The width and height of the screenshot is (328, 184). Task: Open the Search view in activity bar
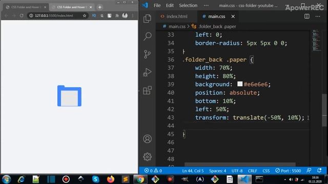(147, 36)
